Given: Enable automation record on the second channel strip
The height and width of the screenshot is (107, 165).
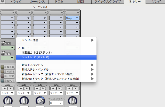Looking at the screenshot, I should [x=21, y=88].
